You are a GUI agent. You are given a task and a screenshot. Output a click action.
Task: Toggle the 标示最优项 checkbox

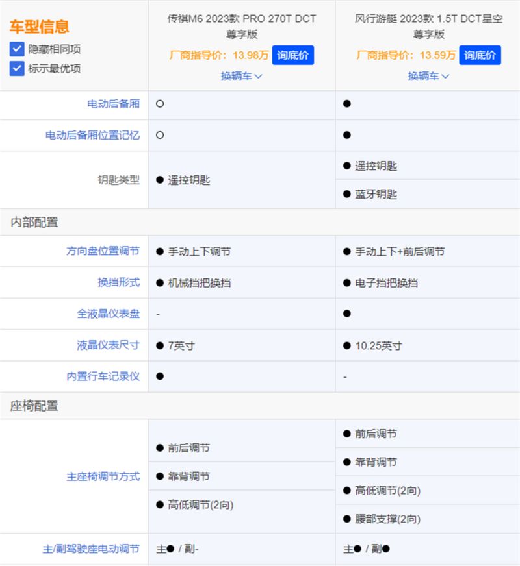point(17,69)
